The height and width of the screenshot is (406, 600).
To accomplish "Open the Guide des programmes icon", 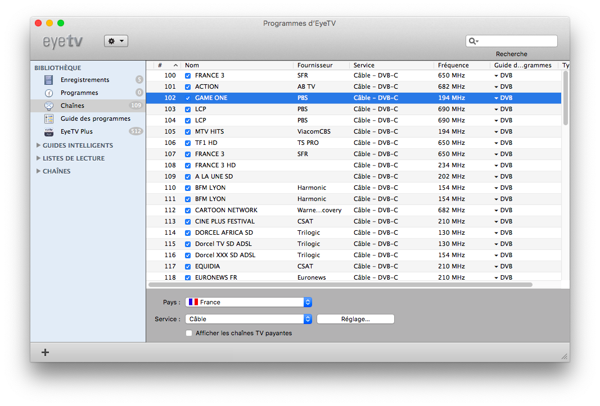I will point(49,118).
